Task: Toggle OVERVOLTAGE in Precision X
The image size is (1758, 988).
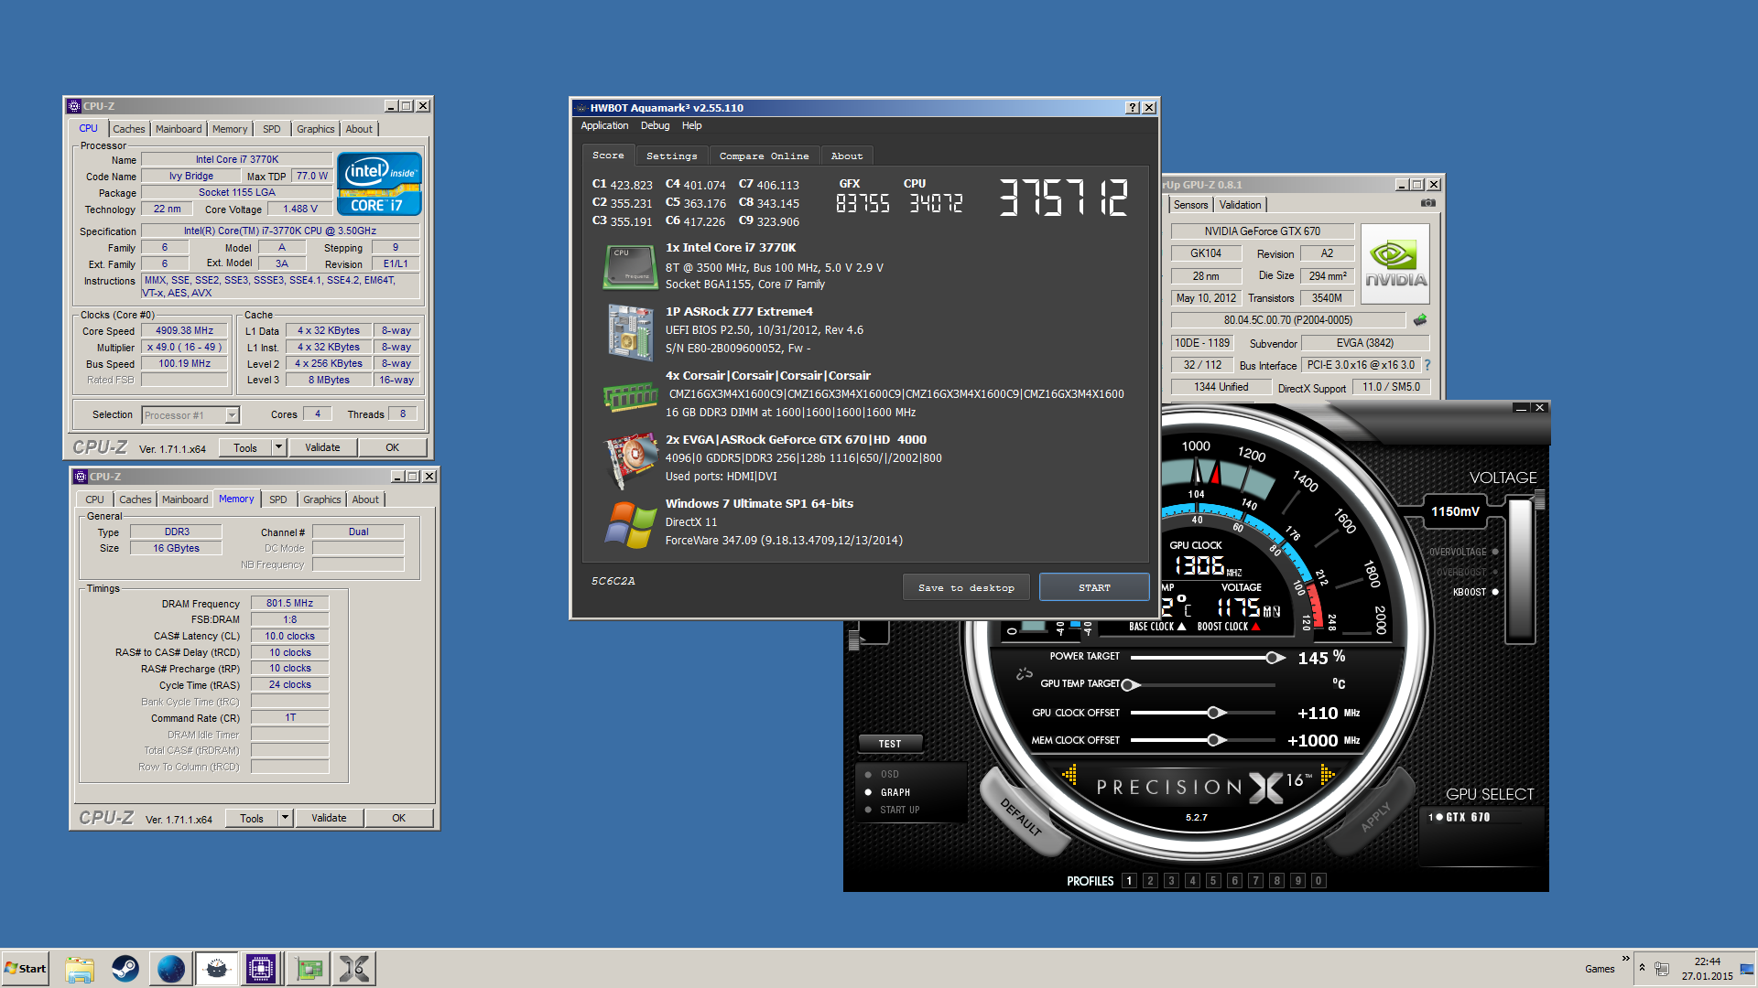Action: (x=1463, y=553)
